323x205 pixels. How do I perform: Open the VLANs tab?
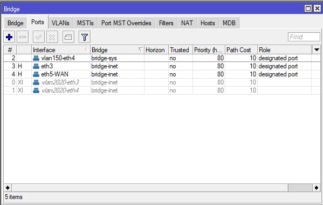pos(60,23)
